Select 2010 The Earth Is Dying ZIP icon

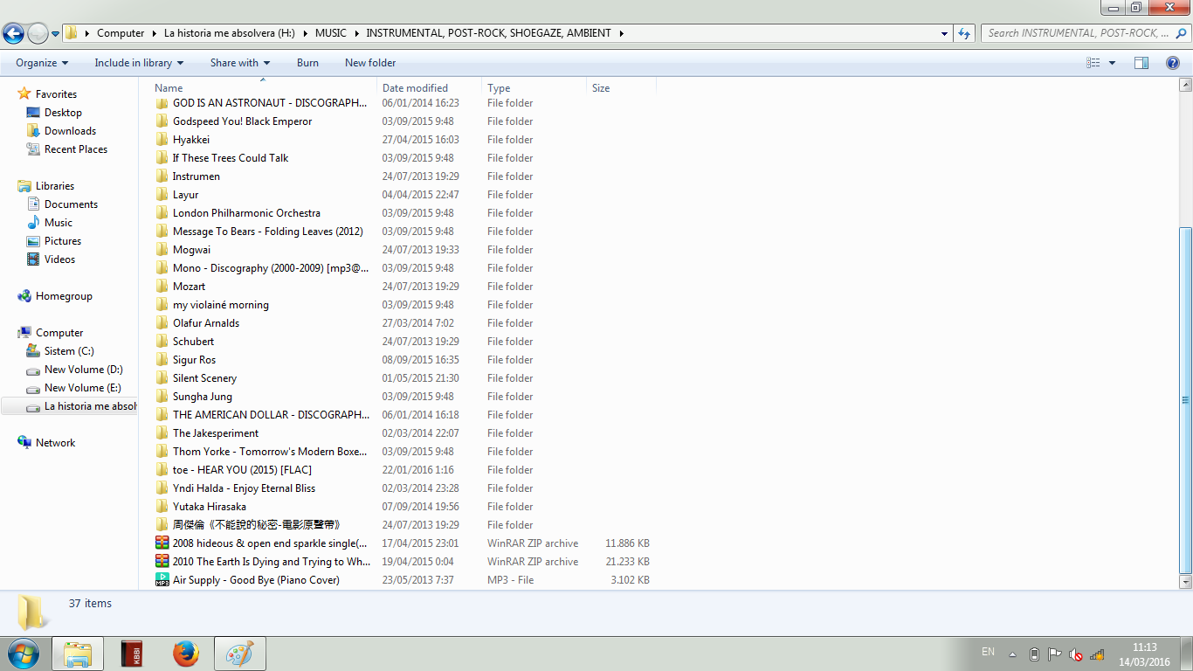tap(162, 562)
